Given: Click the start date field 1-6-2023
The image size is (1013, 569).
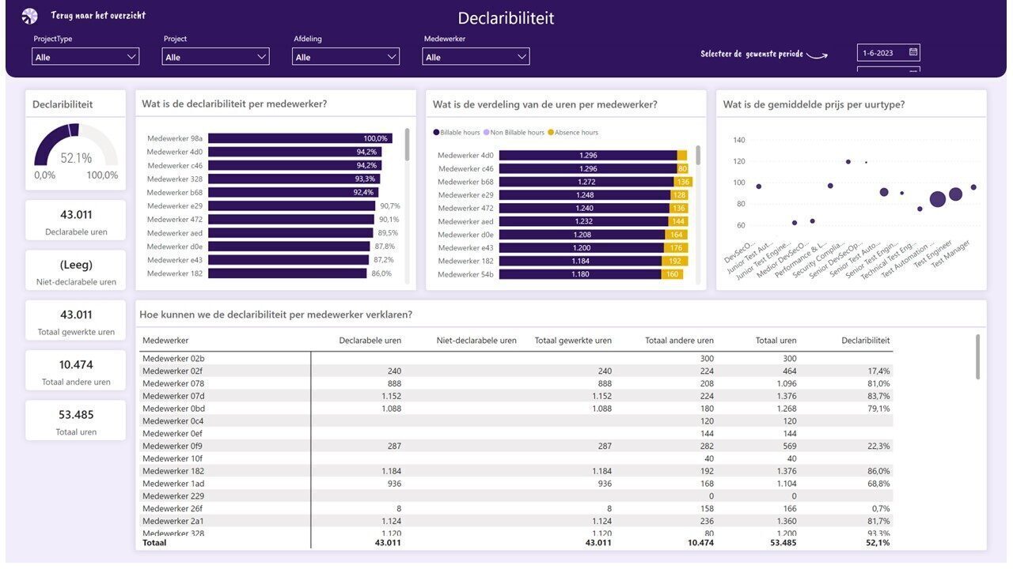Looking at the screenshot, I should tap(878, 53).
